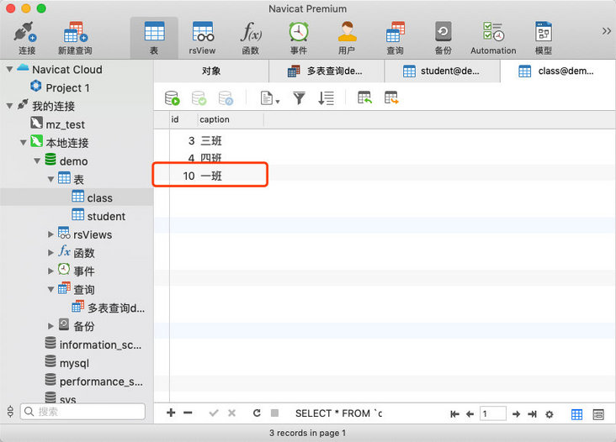Open the Backup (备份) toolbar icon
Image resolution: width=616 pixels, height=442 pixels.
(x=443, y=38)
